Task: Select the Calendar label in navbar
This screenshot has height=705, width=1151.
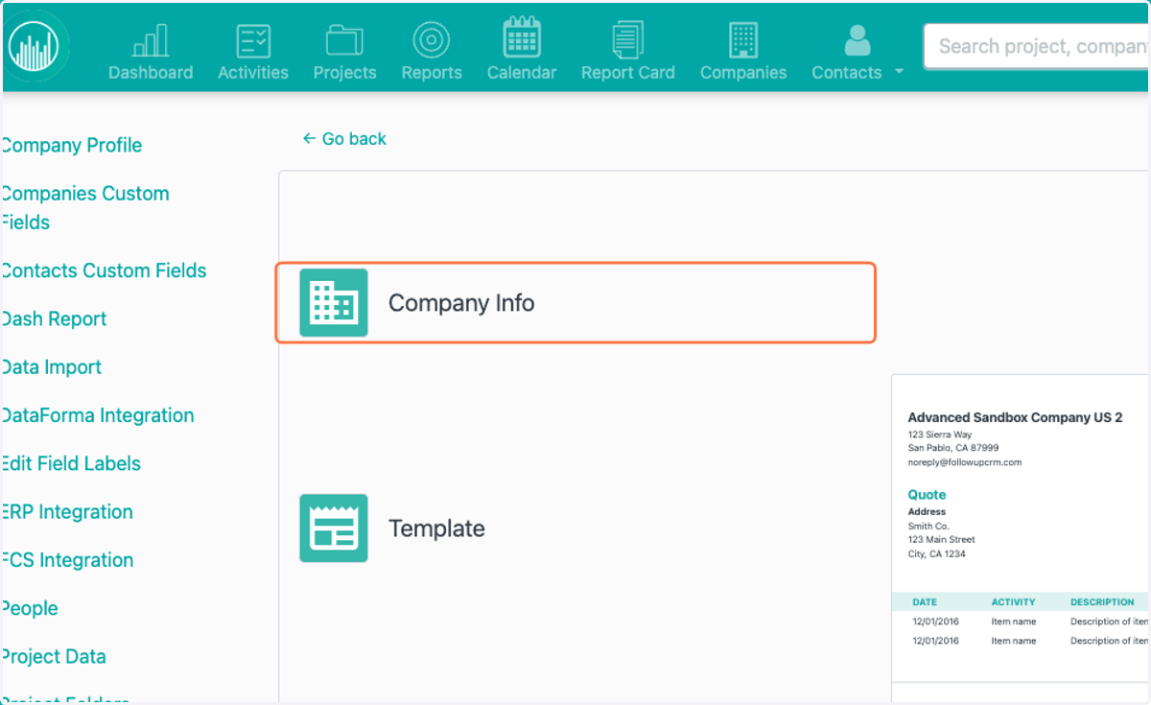Action: 522,73
